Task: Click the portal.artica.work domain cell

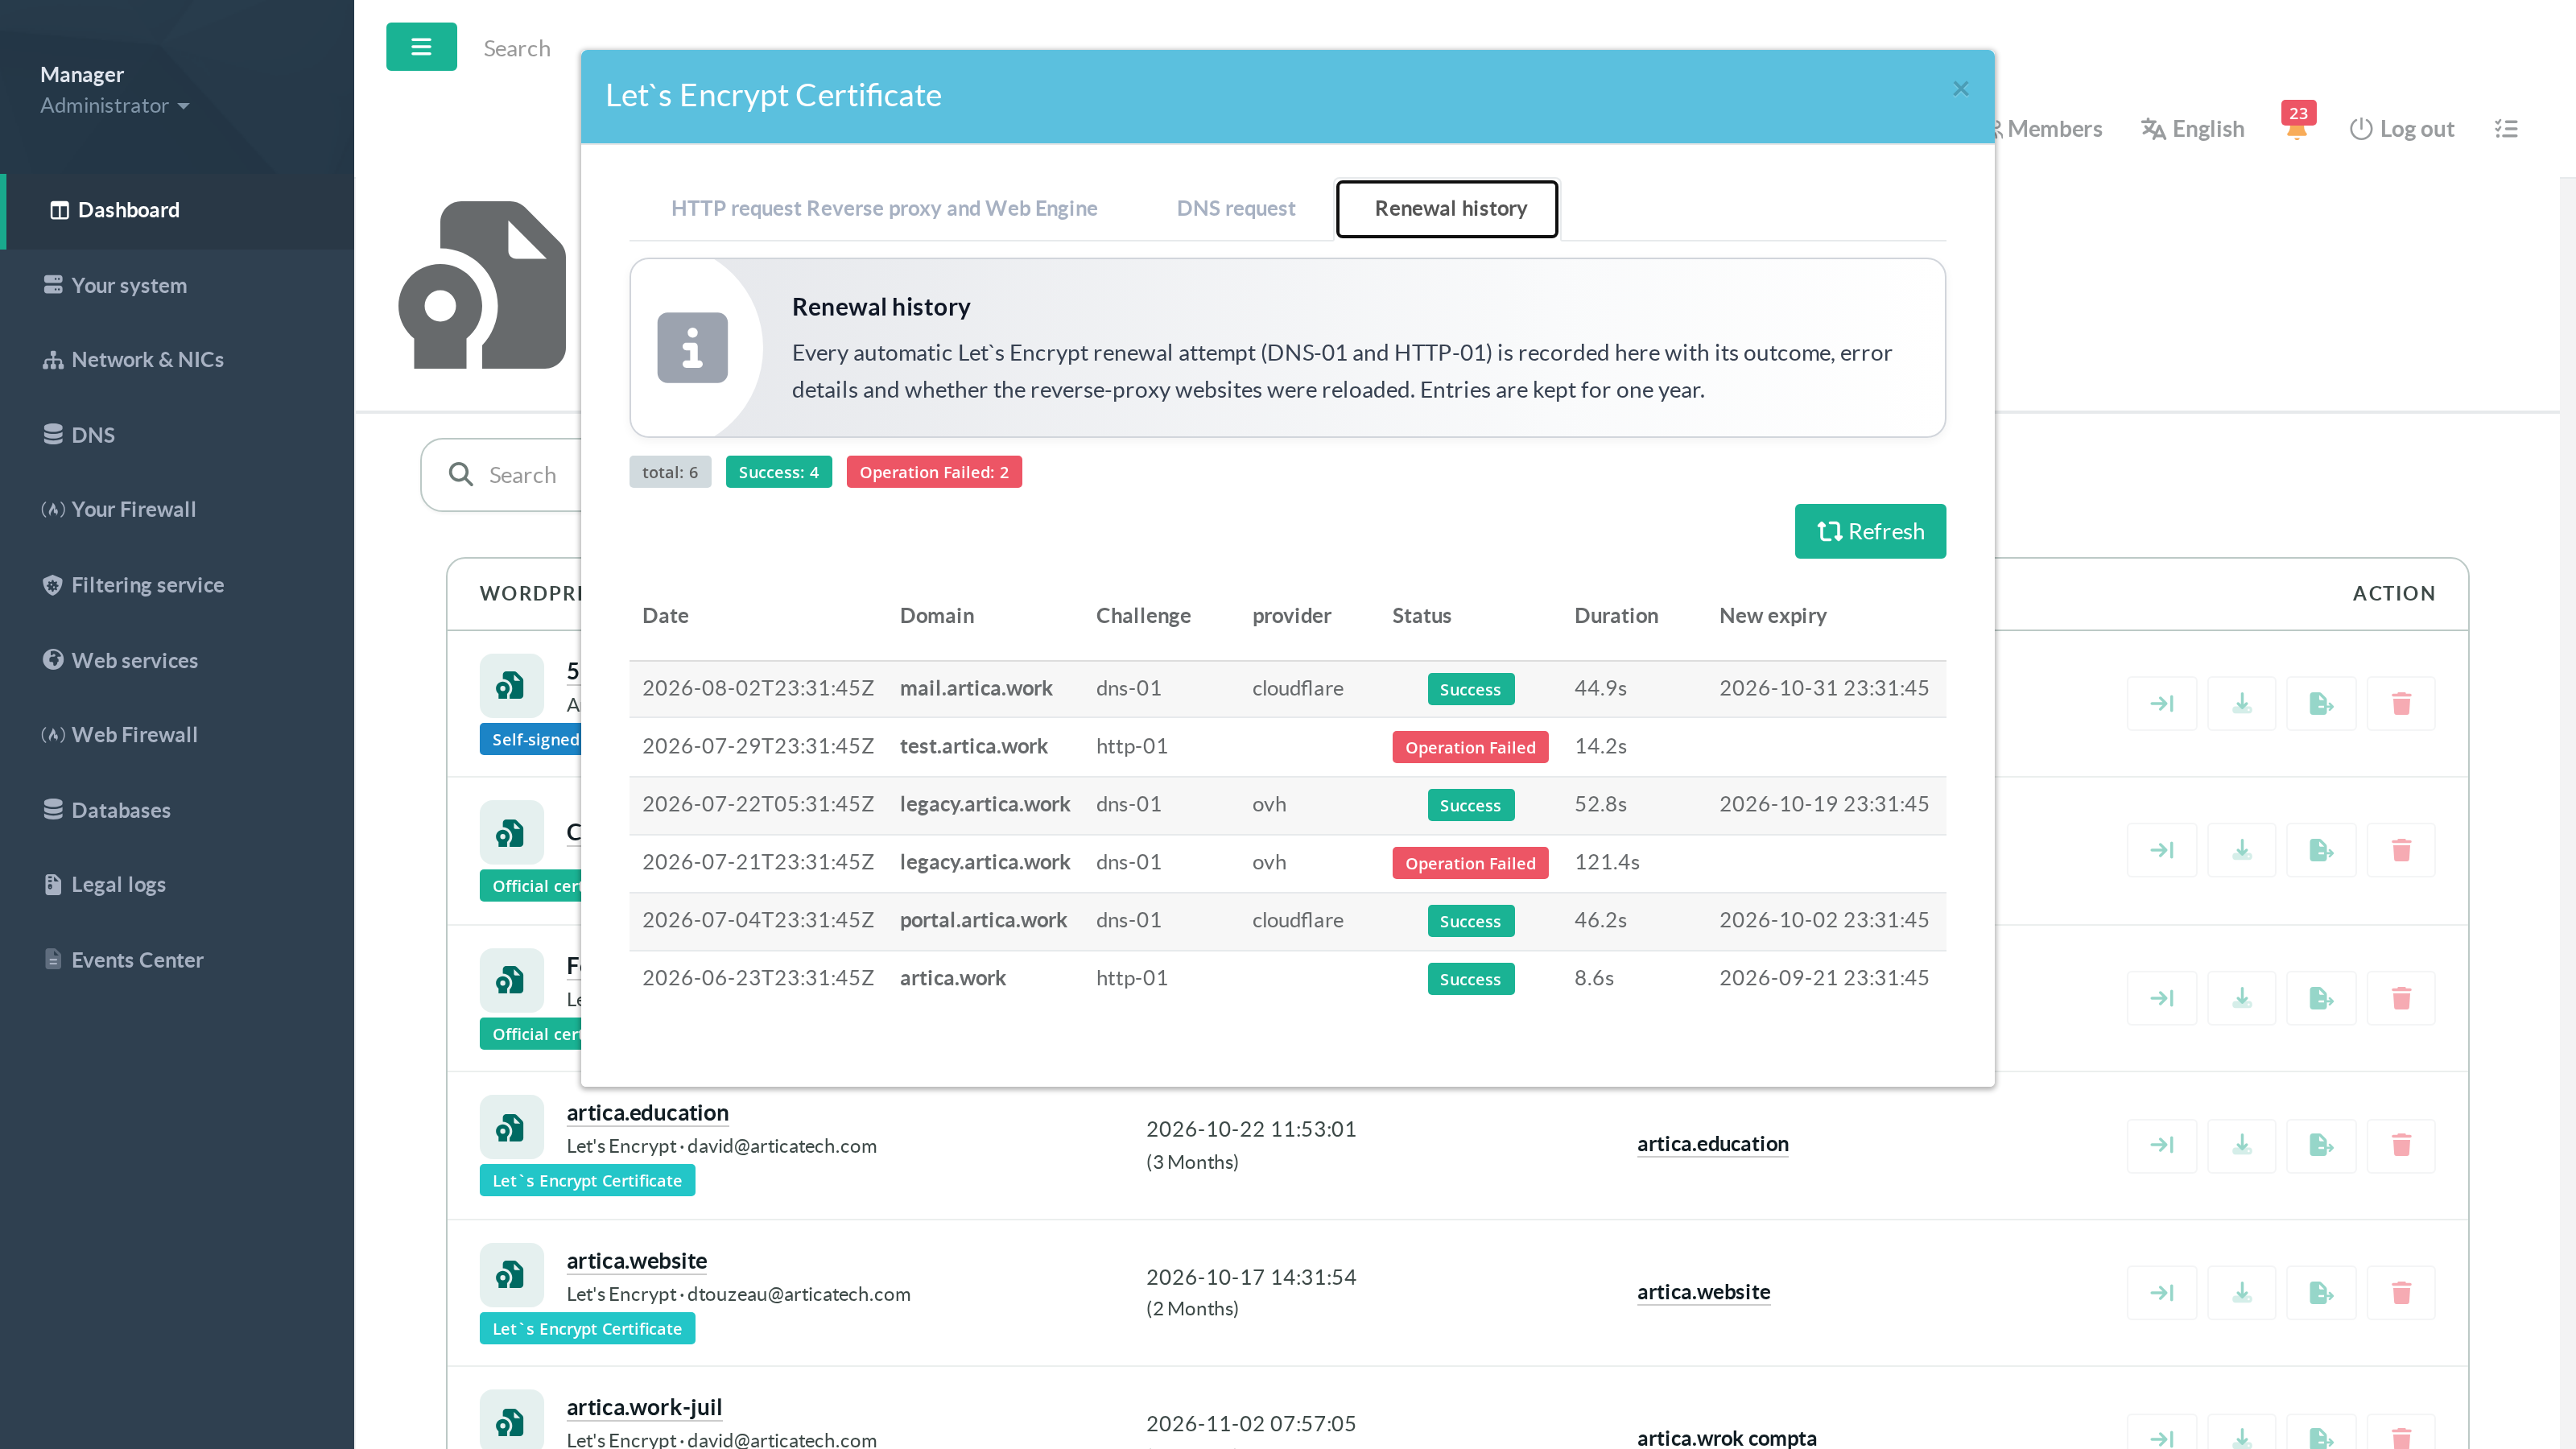Action: coord(983,920)
